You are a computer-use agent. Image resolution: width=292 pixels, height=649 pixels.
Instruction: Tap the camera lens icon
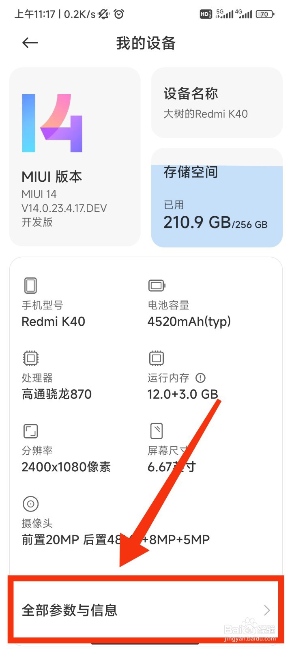click(x=30, y=504)
